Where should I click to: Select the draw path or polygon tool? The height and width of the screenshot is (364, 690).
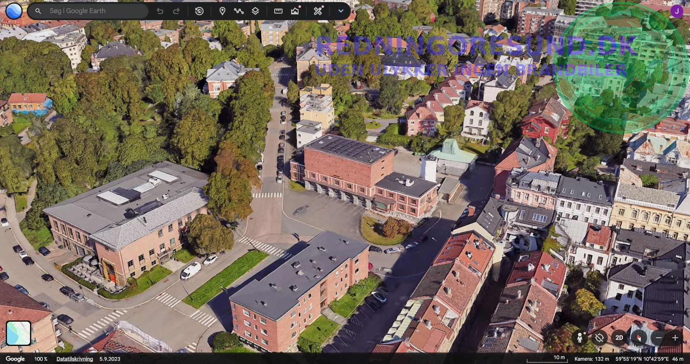tap(239, 11)
